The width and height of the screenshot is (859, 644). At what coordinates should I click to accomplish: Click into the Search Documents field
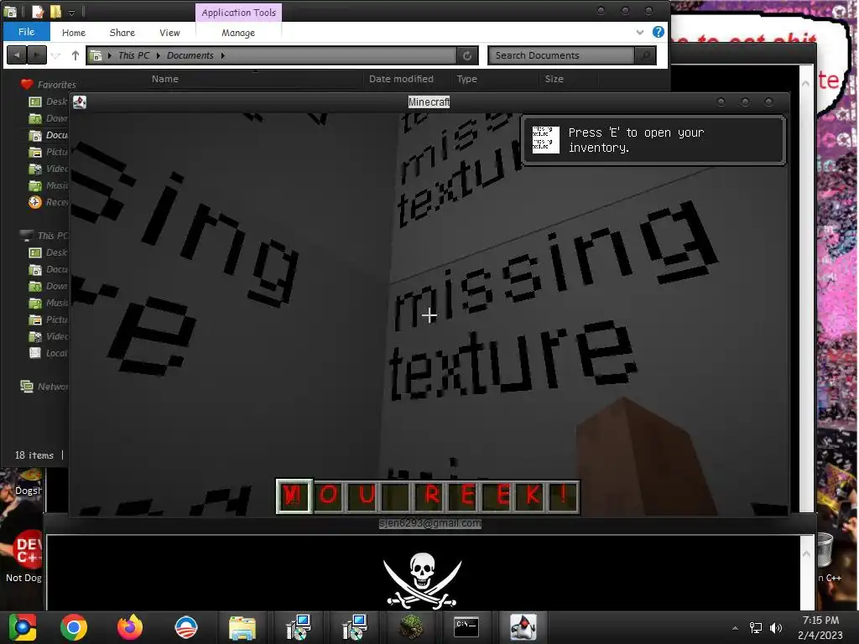coord(561,55)
